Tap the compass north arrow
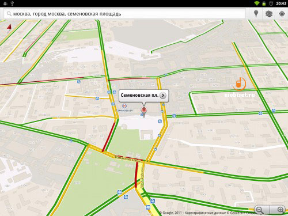Viewport: 288px width, 216px height. [x=9, y=28]
